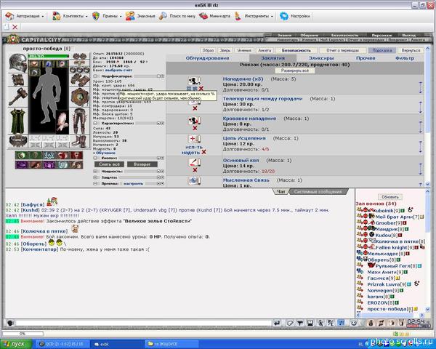Viewport: 436px width, 349px height.
Task: Click the Обновить button above the player list
Action: pyautogui.click(x=389, y=196)
